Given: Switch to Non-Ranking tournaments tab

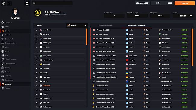Looking at the screenshot, I should coord(136,25).
